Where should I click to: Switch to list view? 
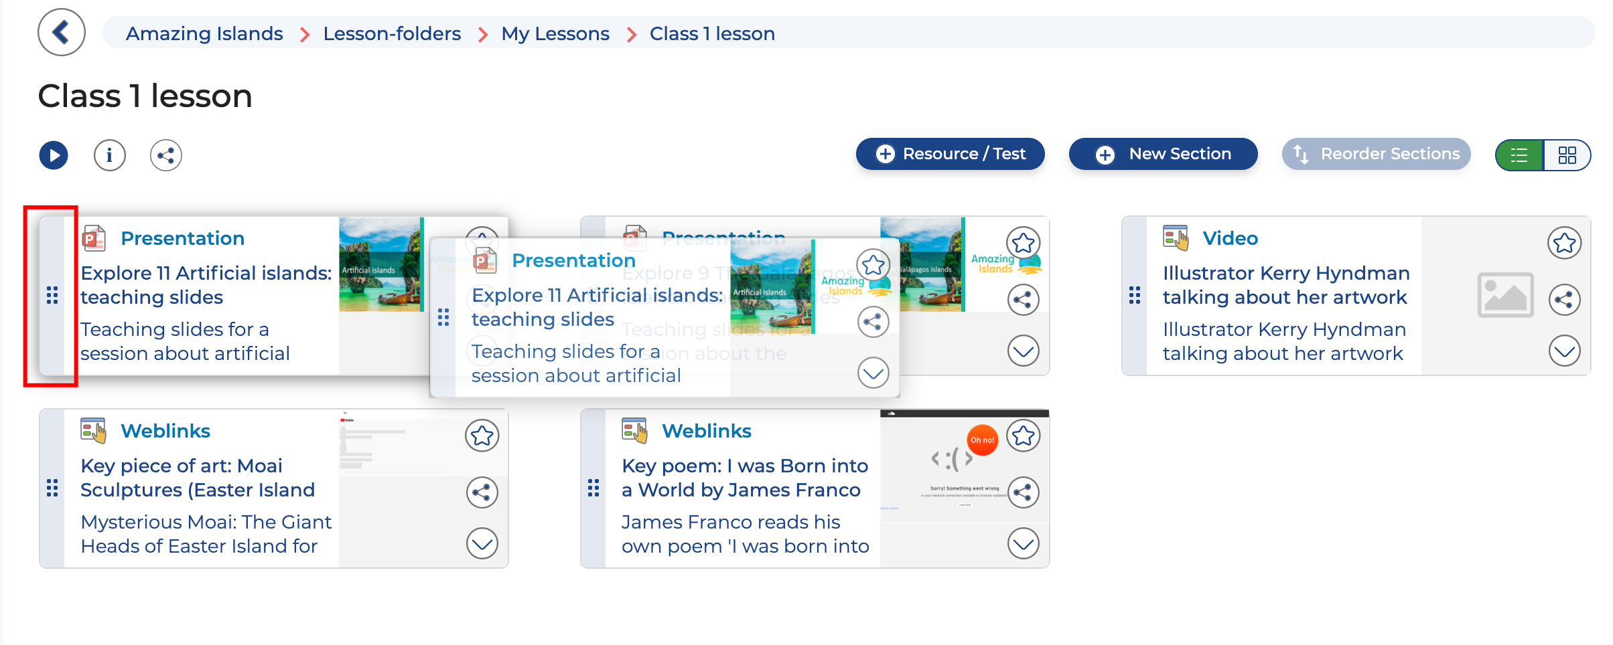click(1519, 155)
